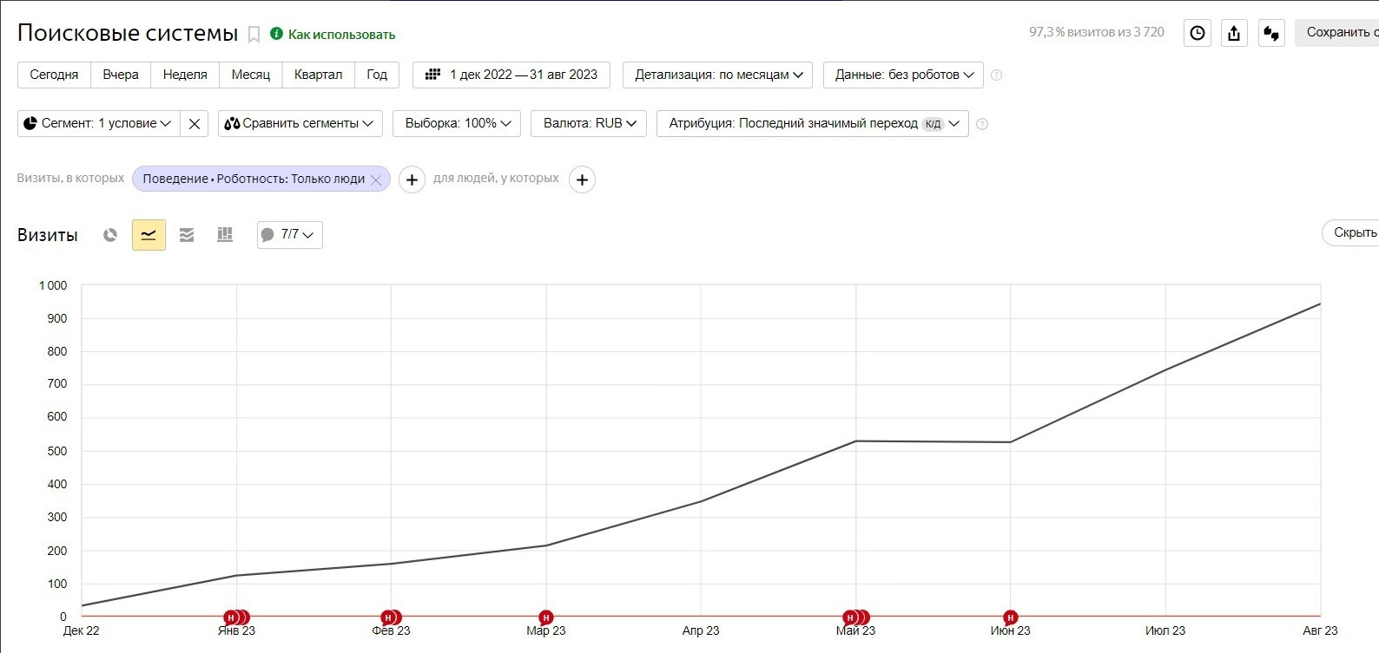Image resolution: width=1379 pixels, height=653 pixels.
Task: Remove Роботность: Только люди filter chip
Action: point(376,180)
